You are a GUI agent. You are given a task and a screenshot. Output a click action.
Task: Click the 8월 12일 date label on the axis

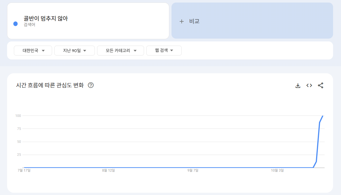point(108,170)
